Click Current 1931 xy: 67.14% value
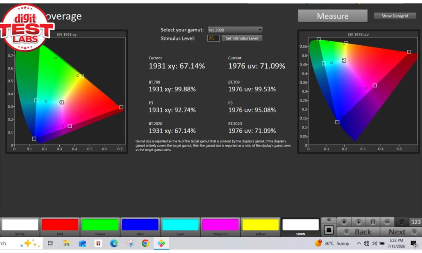The height and width of the screenshot is (253, 422). click(177, 66)
